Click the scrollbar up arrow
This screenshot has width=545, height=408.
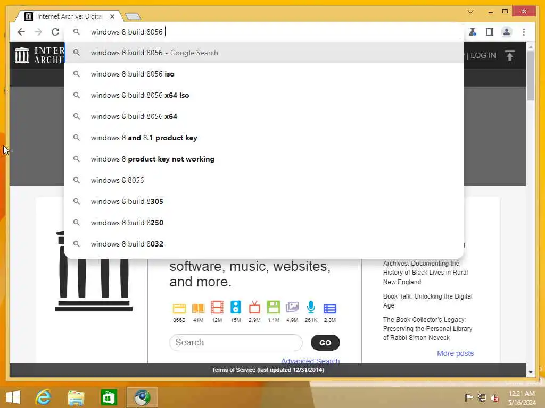coord(531,47)
